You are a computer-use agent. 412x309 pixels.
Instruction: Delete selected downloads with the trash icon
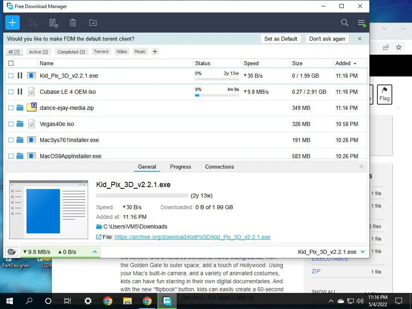point(73,23)
